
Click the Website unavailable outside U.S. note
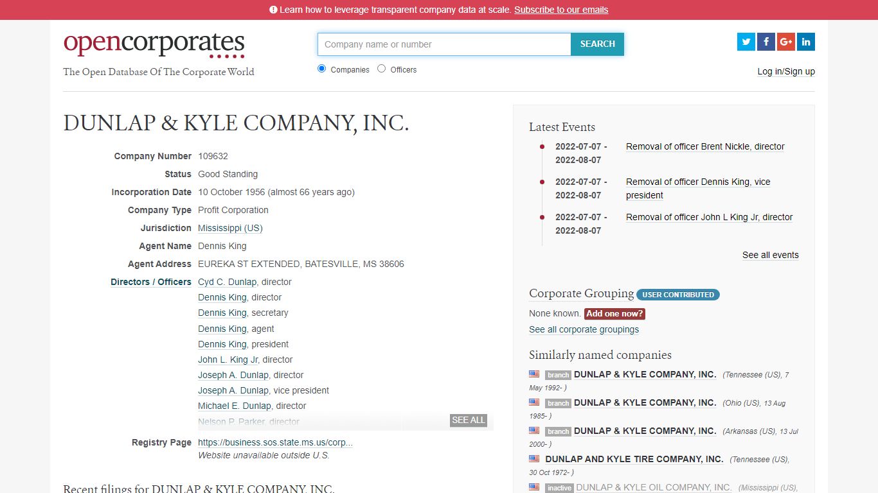[264, 455]
